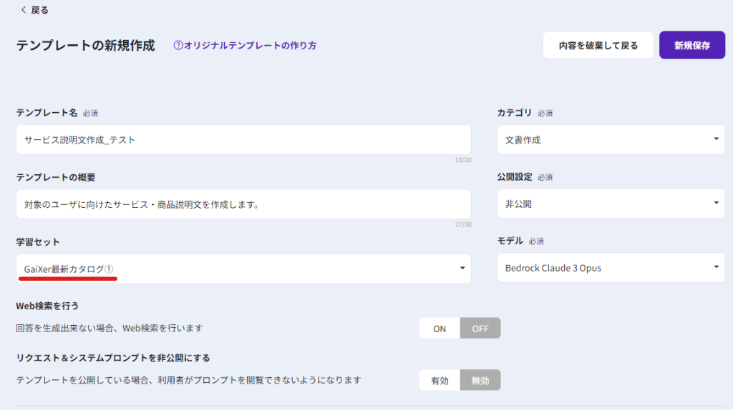The image size is (733, 410).
Task: Click the back chevron arrow icon
Action: (x=23, y=10)
